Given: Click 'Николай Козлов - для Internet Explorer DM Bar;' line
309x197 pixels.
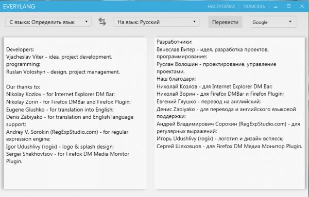Looking at the screenshot, I should 215,86.
